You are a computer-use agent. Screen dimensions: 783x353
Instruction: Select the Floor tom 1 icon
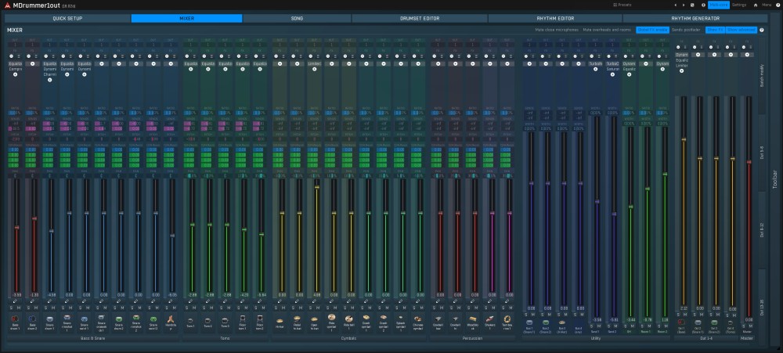244,320
